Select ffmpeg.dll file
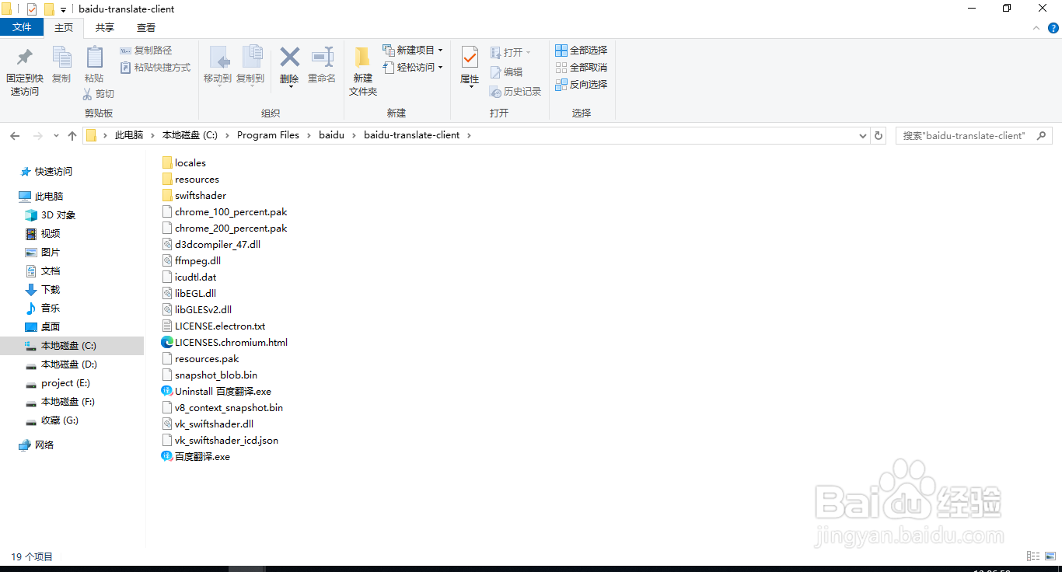Screen dimensions: 1062x572 click(x=191, y=261)
